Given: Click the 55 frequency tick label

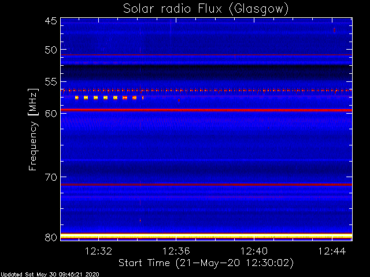Looking at the screenshot, I should 51,82.
